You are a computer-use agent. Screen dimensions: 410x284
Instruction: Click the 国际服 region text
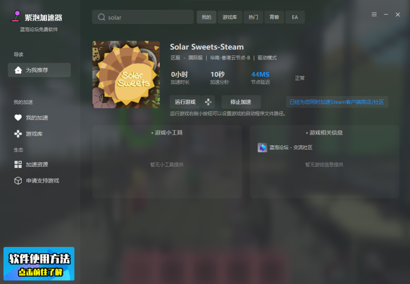(195, 58)
